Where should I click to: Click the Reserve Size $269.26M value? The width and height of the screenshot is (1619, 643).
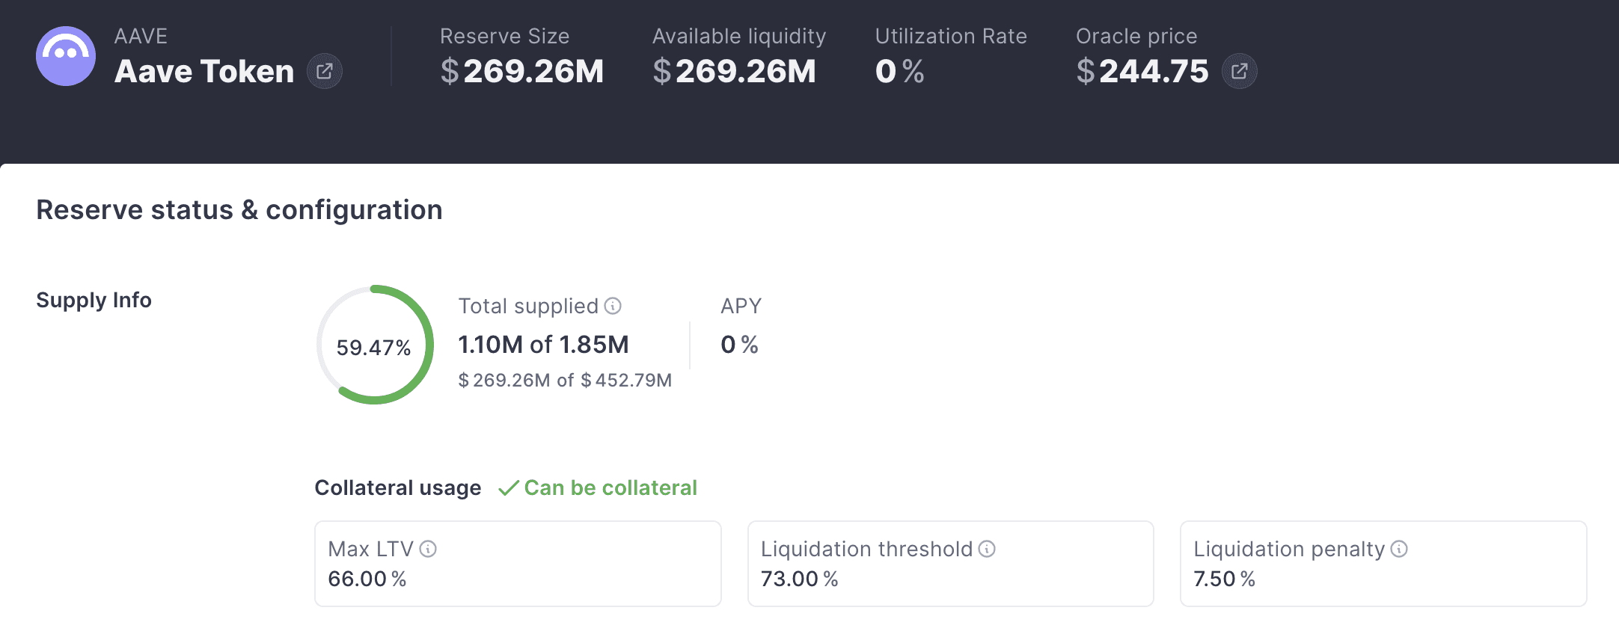(x=522, y=72)
